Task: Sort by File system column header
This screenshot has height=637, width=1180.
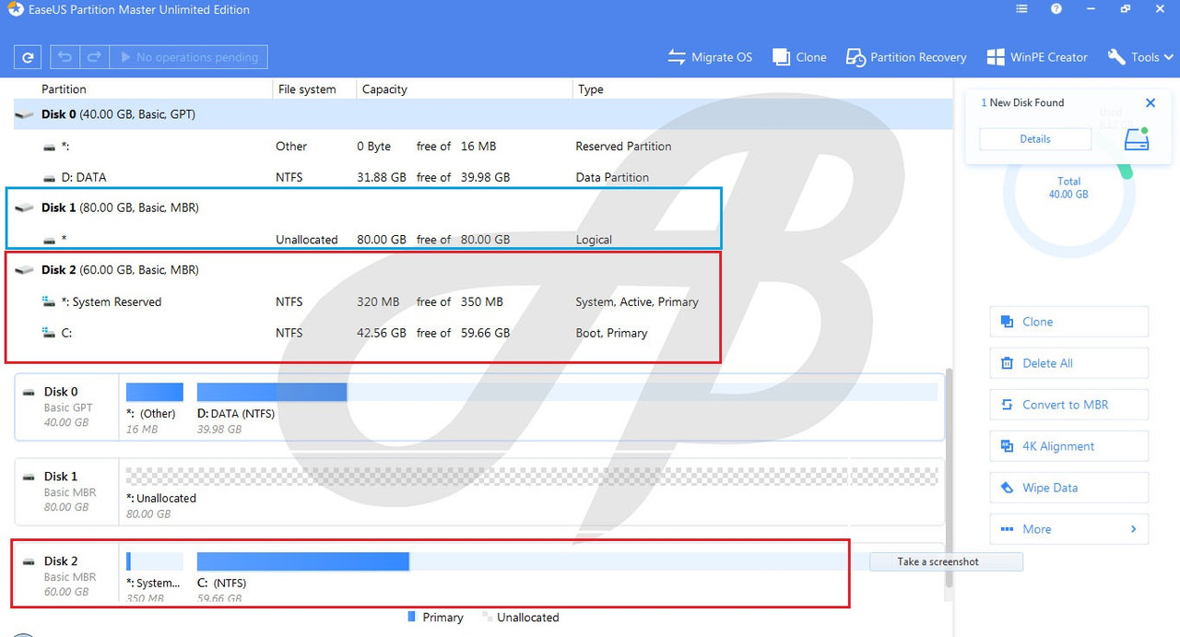Action: pos(306,89)
